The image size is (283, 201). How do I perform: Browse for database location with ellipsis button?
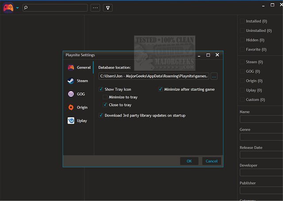[214, 76]
